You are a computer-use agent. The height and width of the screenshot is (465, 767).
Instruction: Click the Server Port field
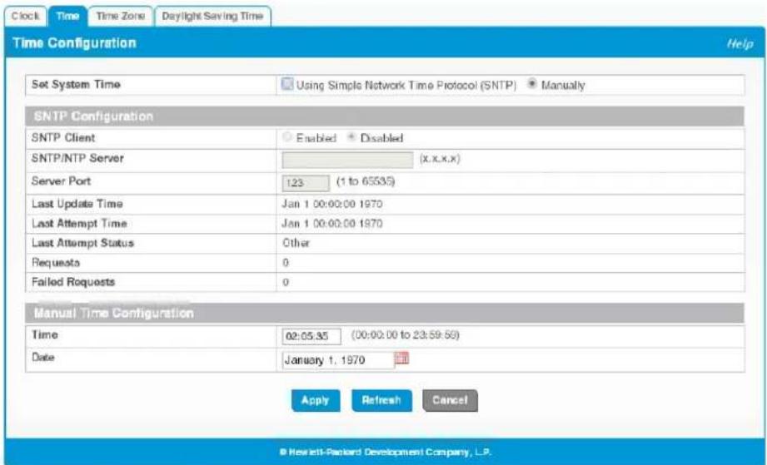(x=306, y=183)
